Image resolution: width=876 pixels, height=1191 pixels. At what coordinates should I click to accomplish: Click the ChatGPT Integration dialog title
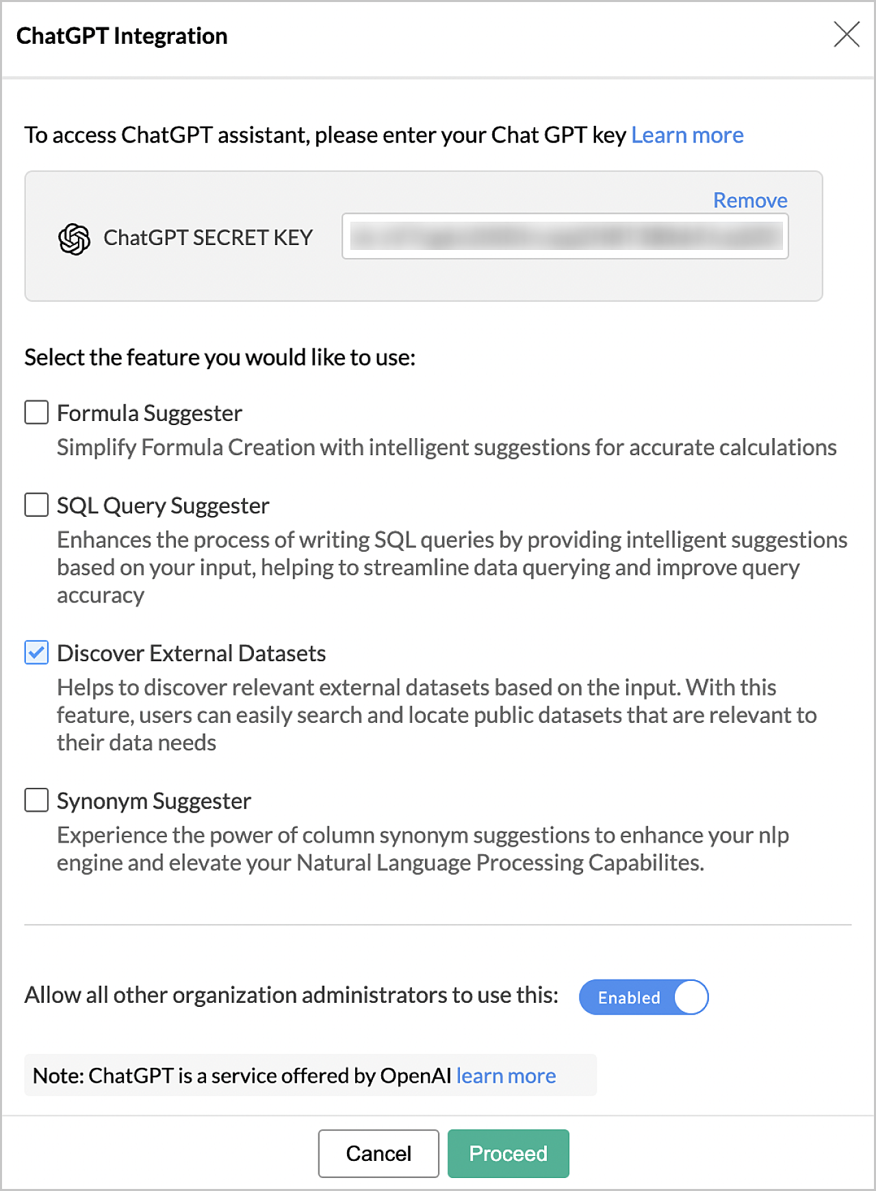[122, 36]
